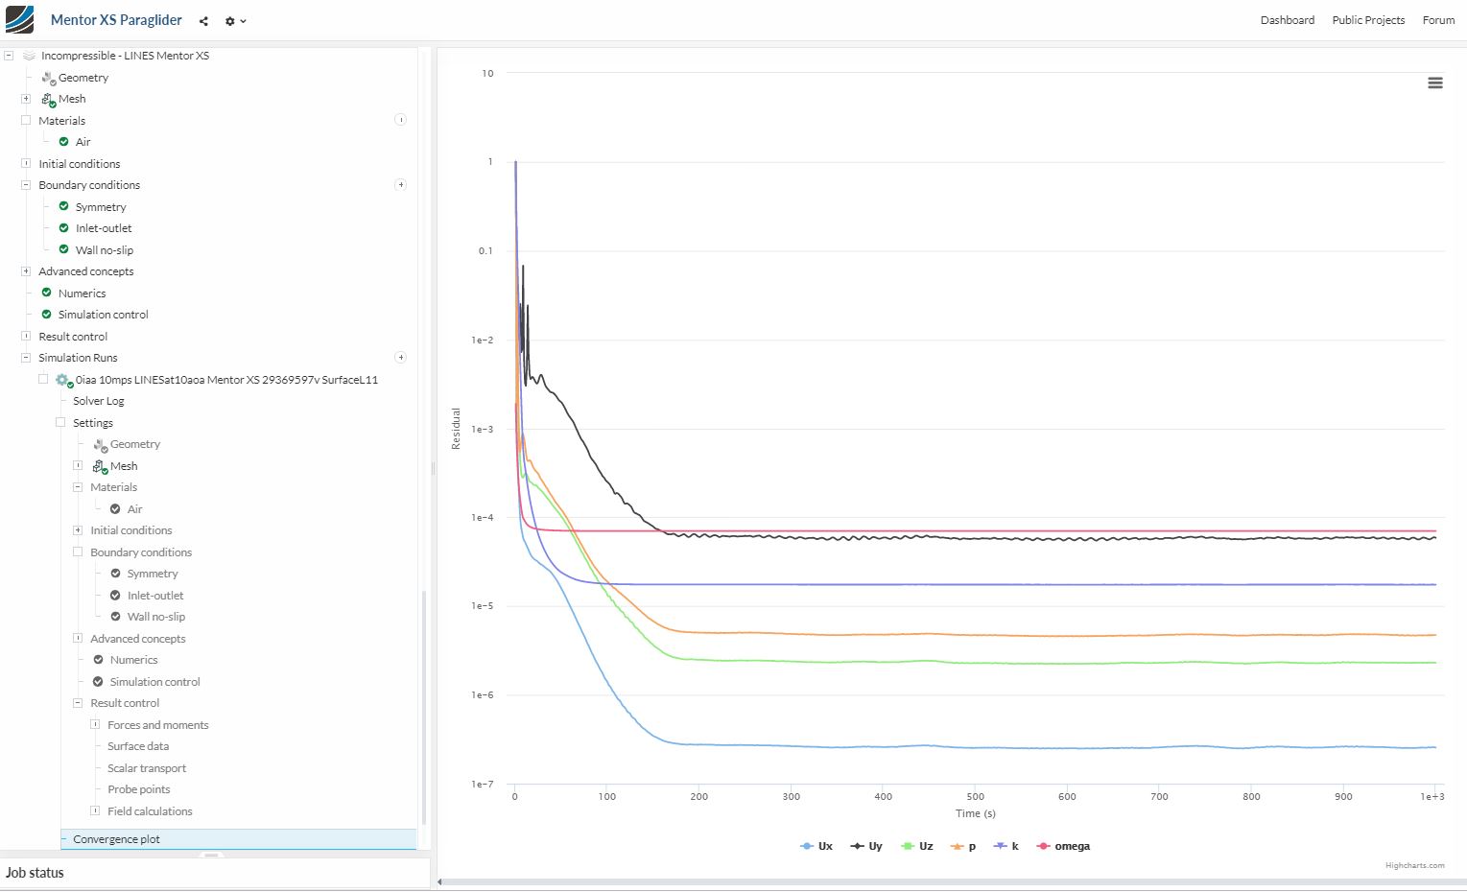Open the project settings gear menu
This screenshot has height=892, width=1467.
[x=235, y=21]
